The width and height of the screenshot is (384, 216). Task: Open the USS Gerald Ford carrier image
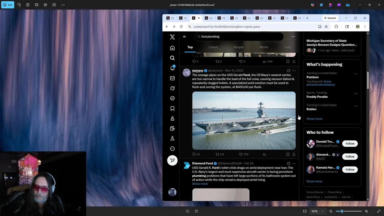click(x=244, y=121)
